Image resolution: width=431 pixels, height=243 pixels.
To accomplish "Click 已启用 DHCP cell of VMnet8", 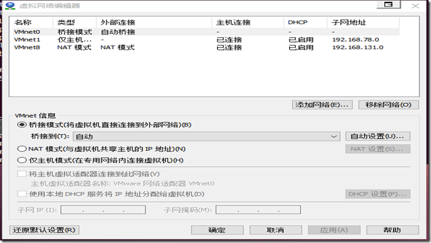I will [301, 47].
